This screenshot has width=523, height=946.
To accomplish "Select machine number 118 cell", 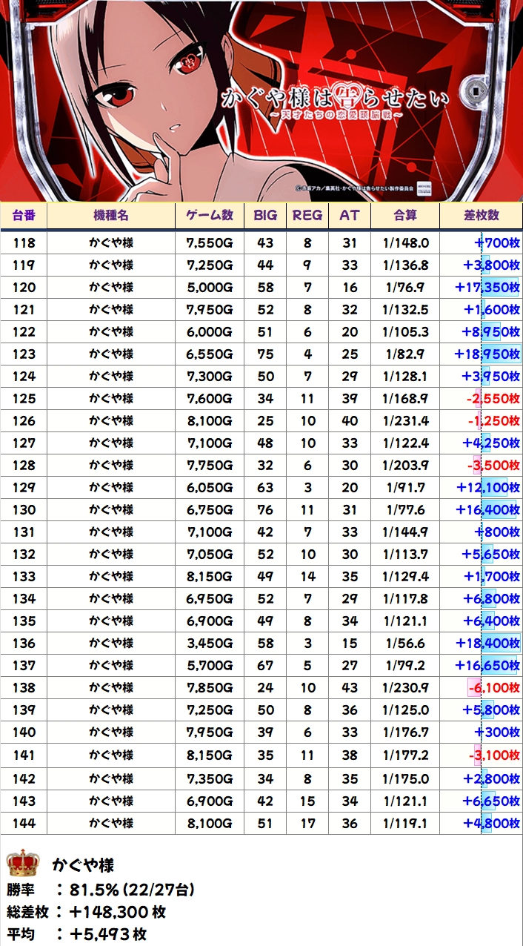I will click(24, 243).
